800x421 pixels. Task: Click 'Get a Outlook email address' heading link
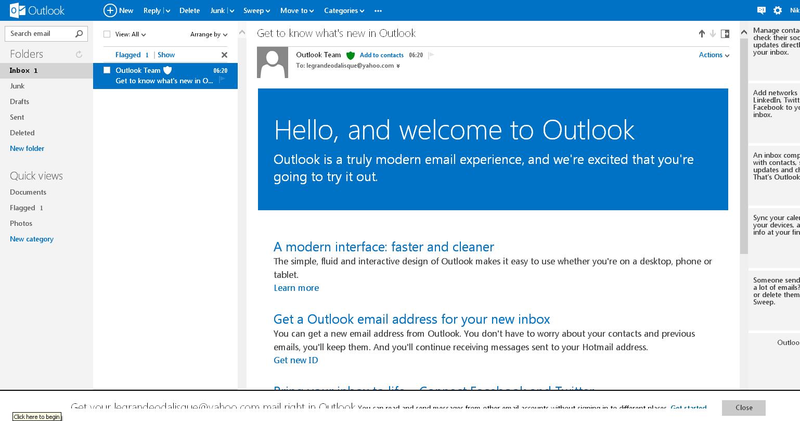coord(412,319)
